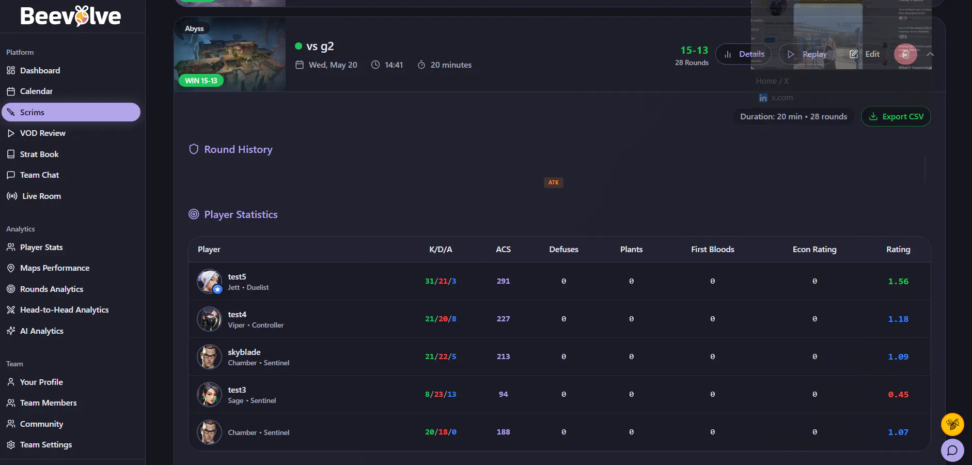
Task: Click the Defuses column header
Action: (x=564, y=250)
